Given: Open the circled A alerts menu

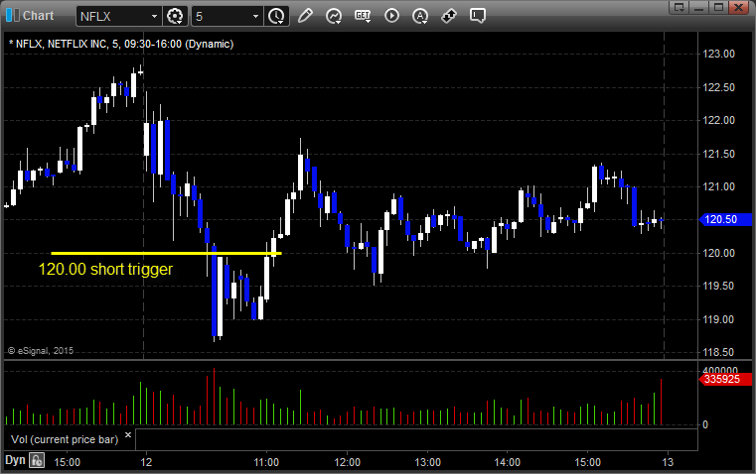Looking at the screenshot, I should pos(420,16).
